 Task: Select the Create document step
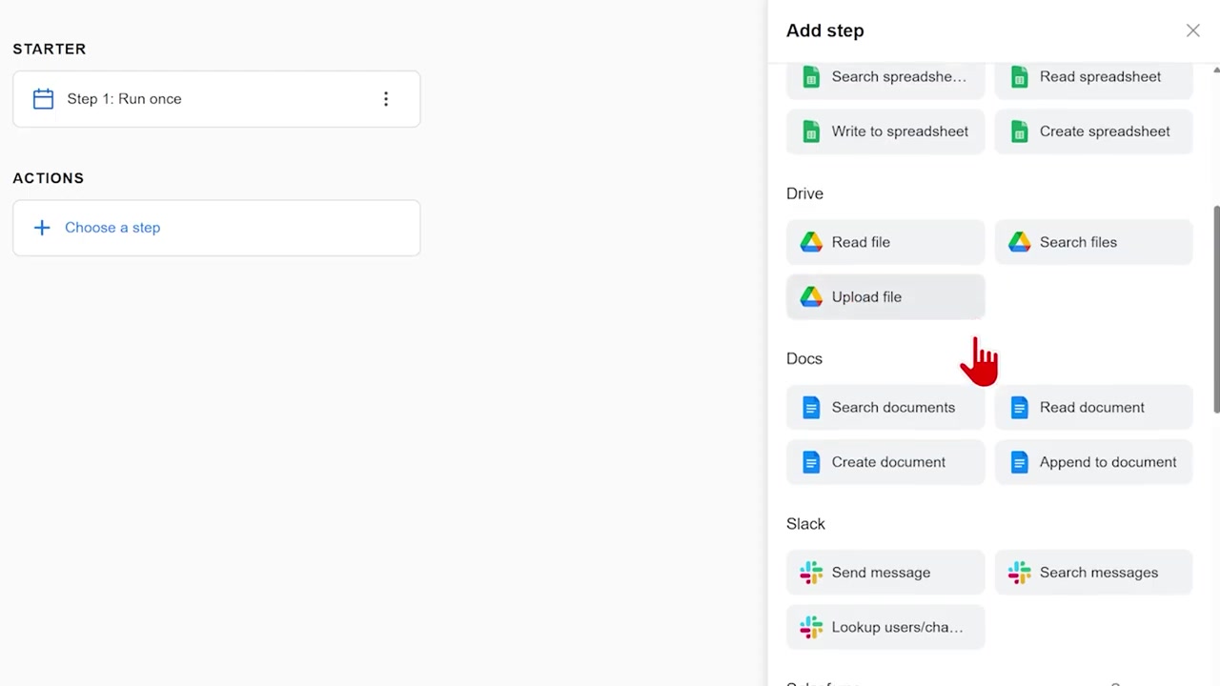tap(885, 462)
